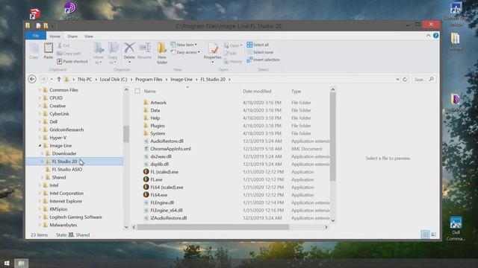Click Local Disk (C:) breadcrumb
Image resolution: width=478 pixels, height=268 pixels.
(x=114, y=80)
